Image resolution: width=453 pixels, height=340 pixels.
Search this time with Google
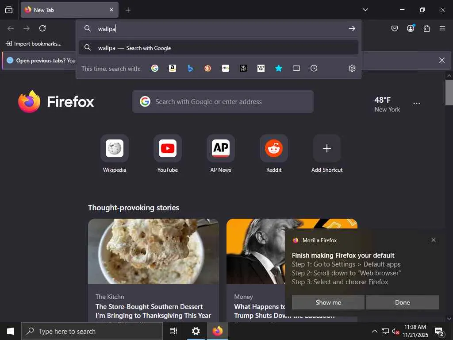click(155, 68)
